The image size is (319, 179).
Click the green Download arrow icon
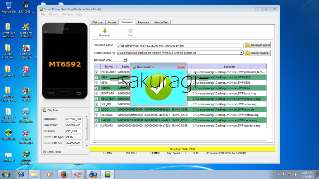point(105,31)
